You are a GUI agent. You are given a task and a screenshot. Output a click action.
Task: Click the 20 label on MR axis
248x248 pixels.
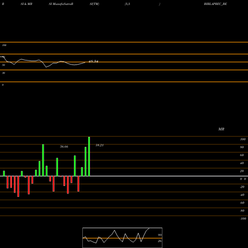[x=242, y=171]
